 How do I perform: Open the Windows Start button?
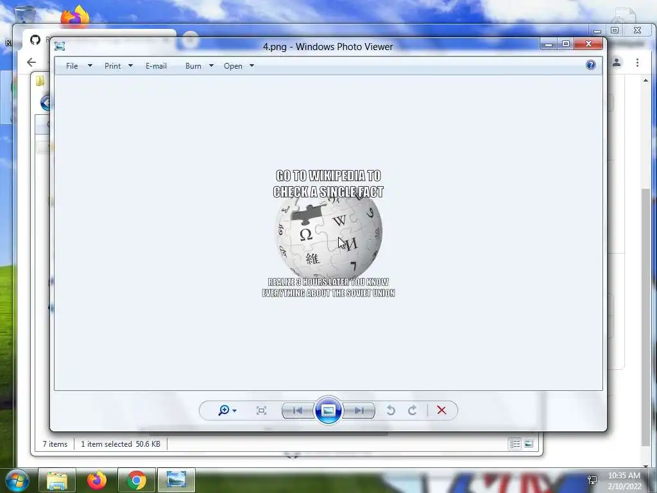point(17,480)
